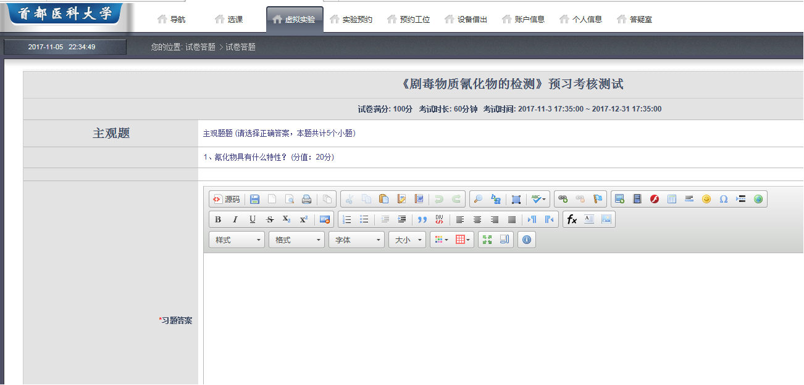Click the Print icon in editor toolbar
Image resolution: width=804 pixels, height=385 pixels.
tap(306, 199)
